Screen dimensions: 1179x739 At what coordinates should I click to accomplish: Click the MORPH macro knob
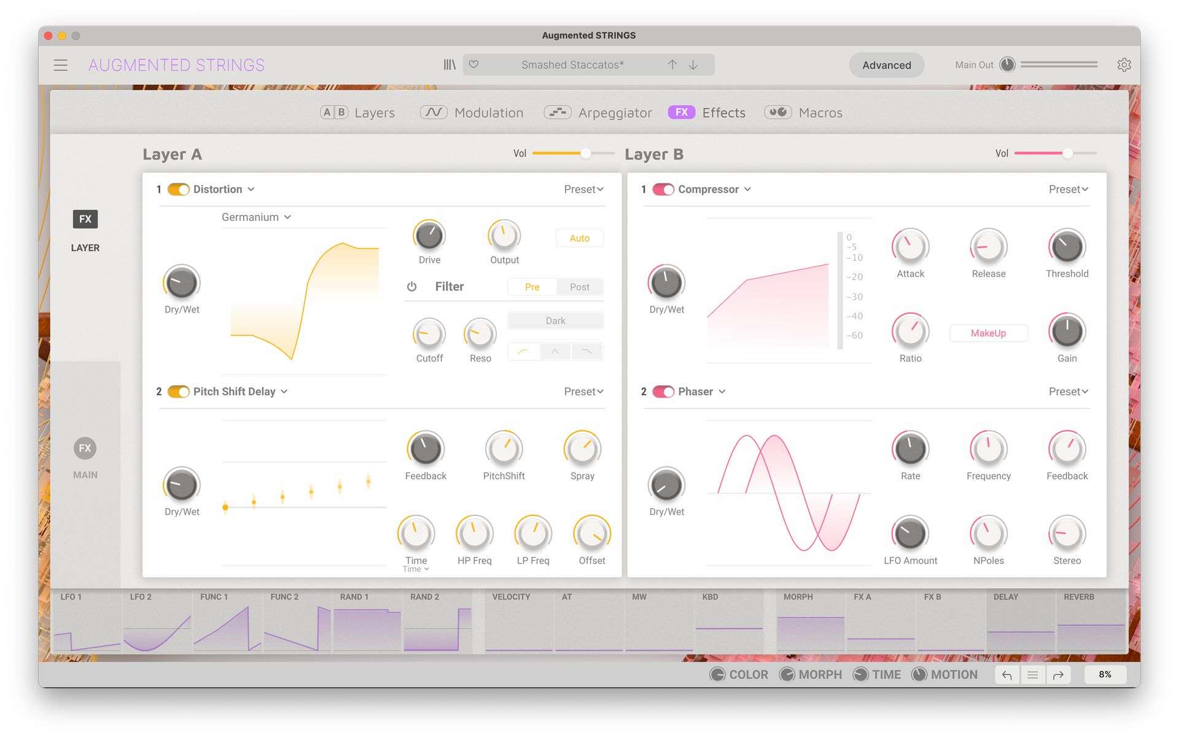pyautogui.click(x=787, y=675)
